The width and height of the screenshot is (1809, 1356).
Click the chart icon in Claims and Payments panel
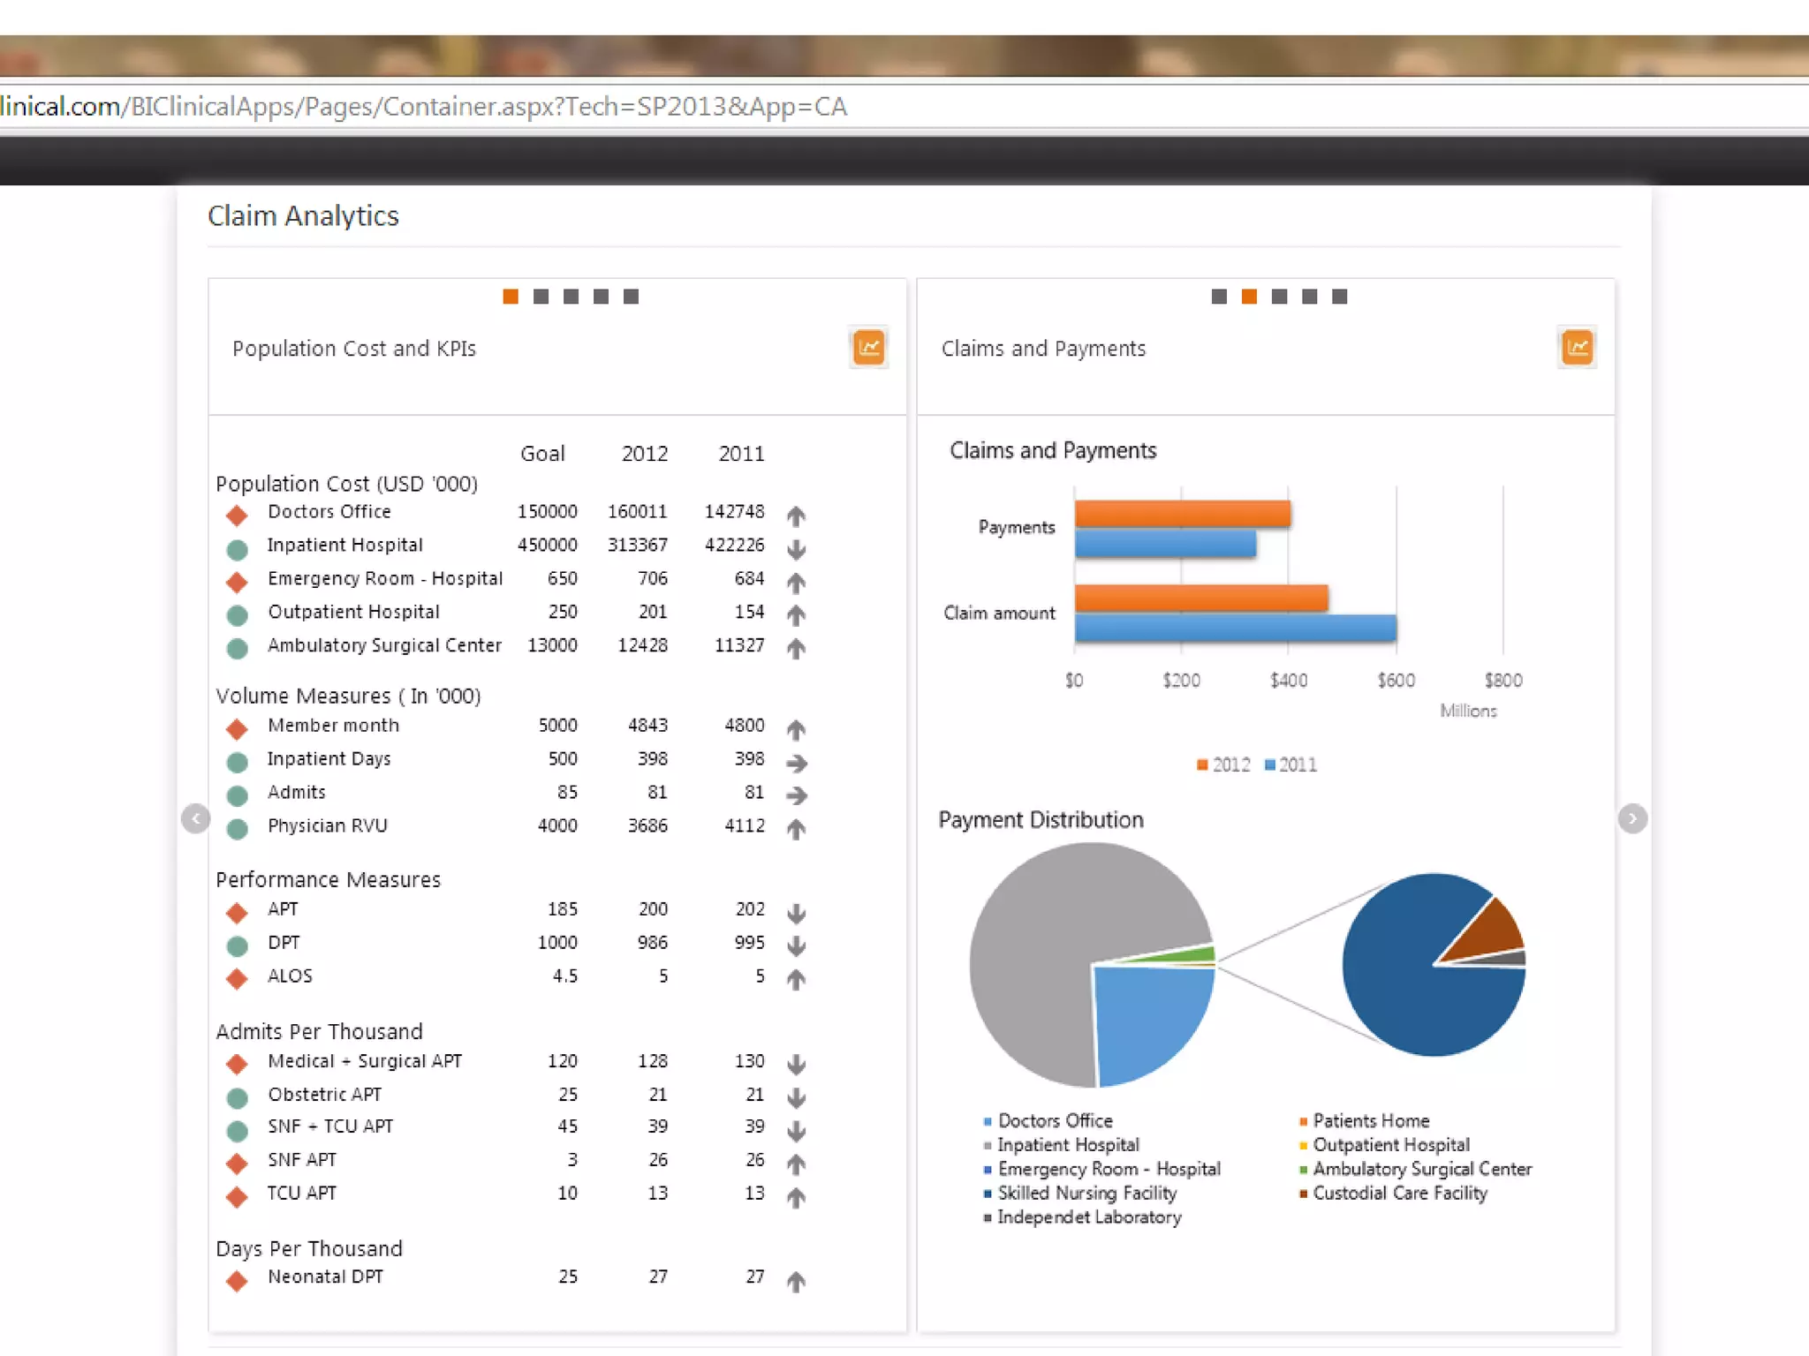pos(1577,348)
